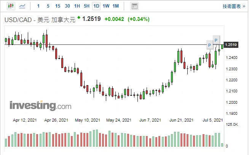Click the Apr 12, 2021 date label
Screen dimensions: 249x155
[x=25, y=120]
